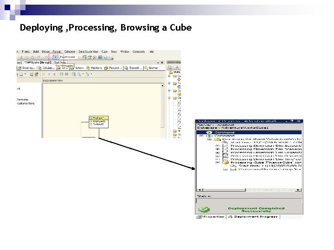Expand Processing Dimension 'Dim Organization' node
The width and height of the screenshot is (334, 250).
(217, 152)
